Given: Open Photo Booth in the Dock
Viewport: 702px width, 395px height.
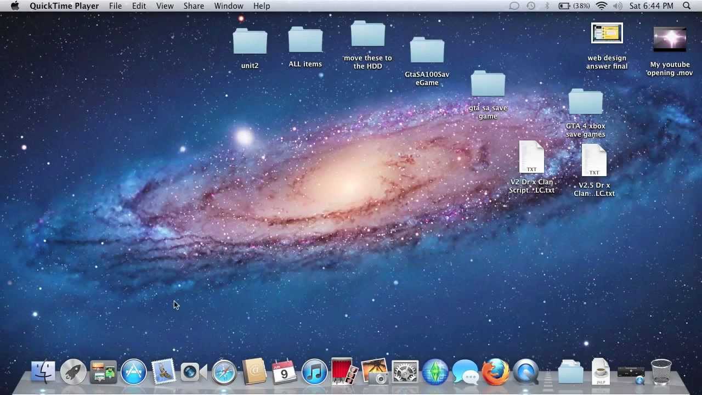Looking at the screenshot, I should pos(344,372).
